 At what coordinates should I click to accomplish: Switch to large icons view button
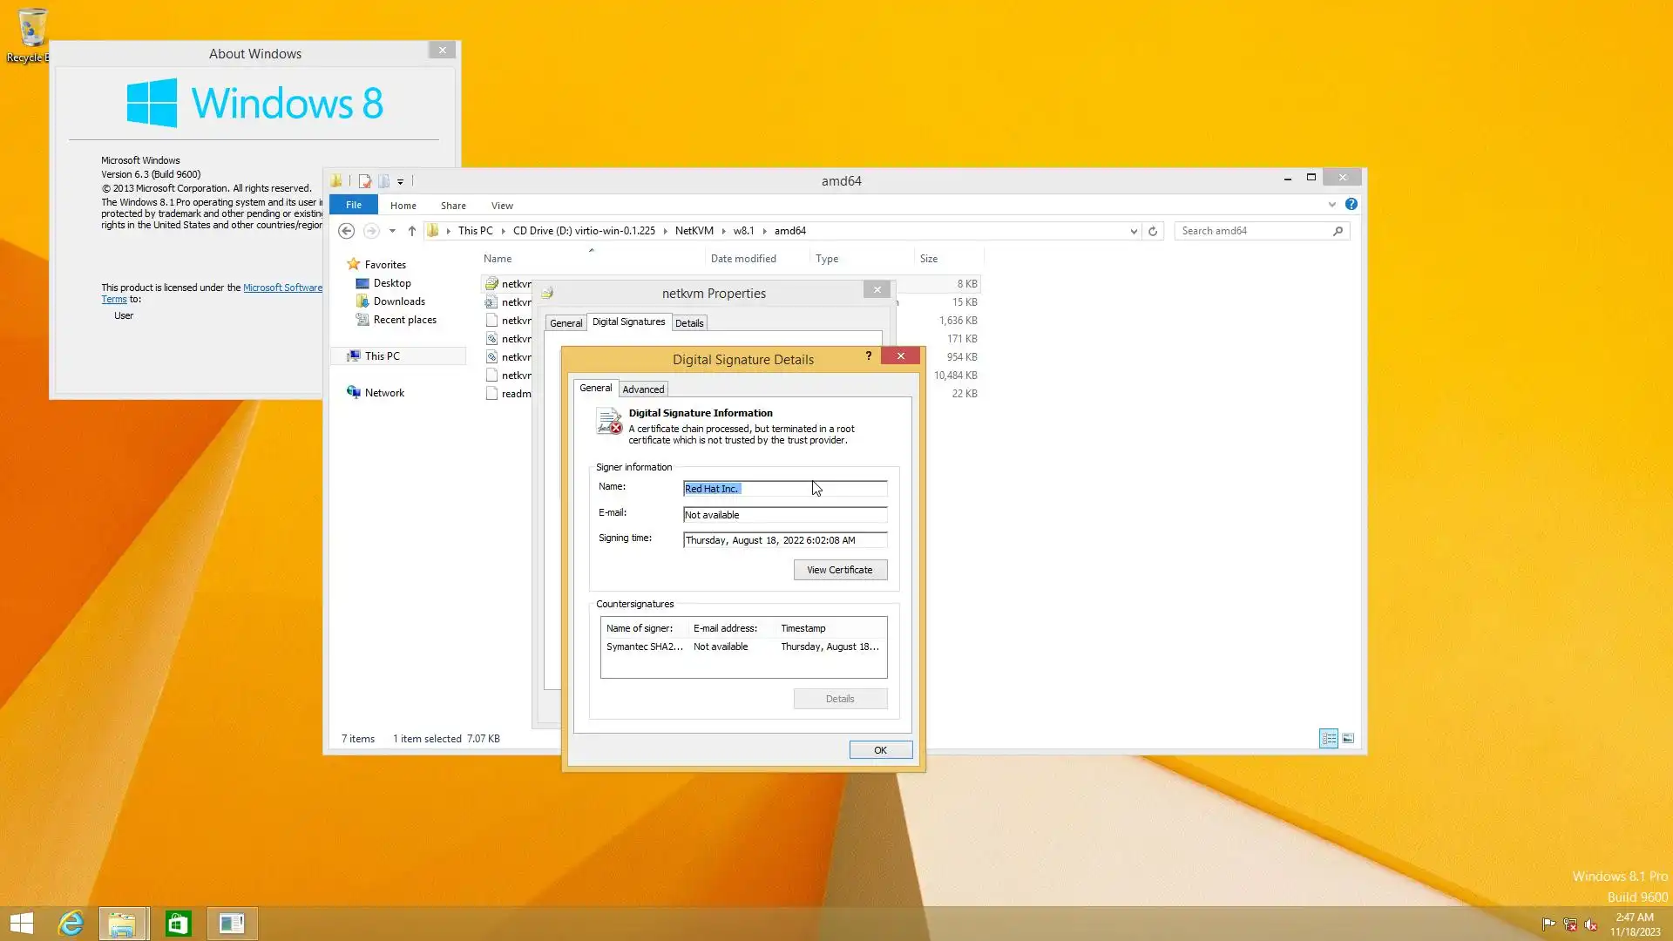[x=1348, y=739]
